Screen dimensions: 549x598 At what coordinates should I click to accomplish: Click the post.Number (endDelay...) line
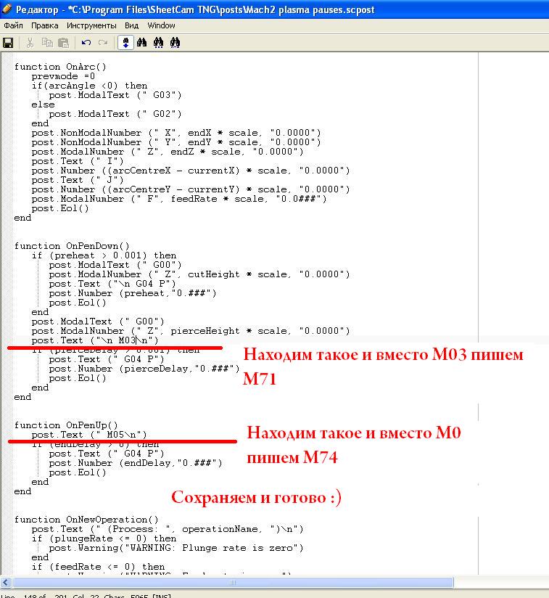(135, 463)
